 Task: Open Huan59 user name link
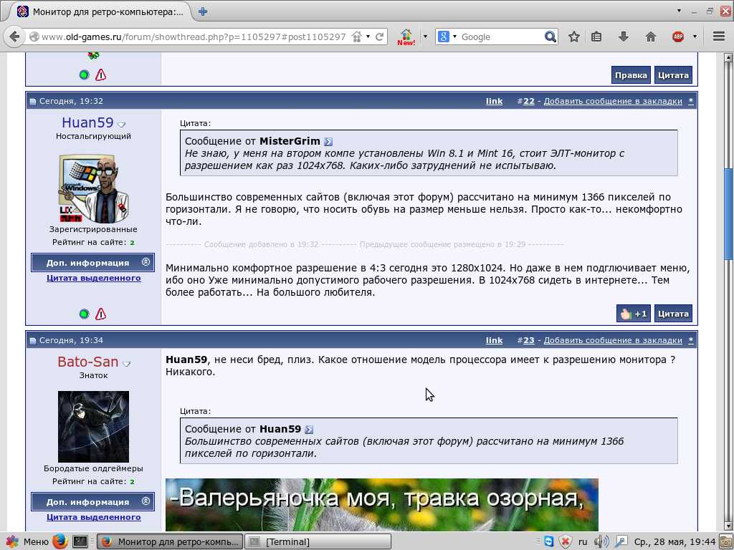point(87,122)
